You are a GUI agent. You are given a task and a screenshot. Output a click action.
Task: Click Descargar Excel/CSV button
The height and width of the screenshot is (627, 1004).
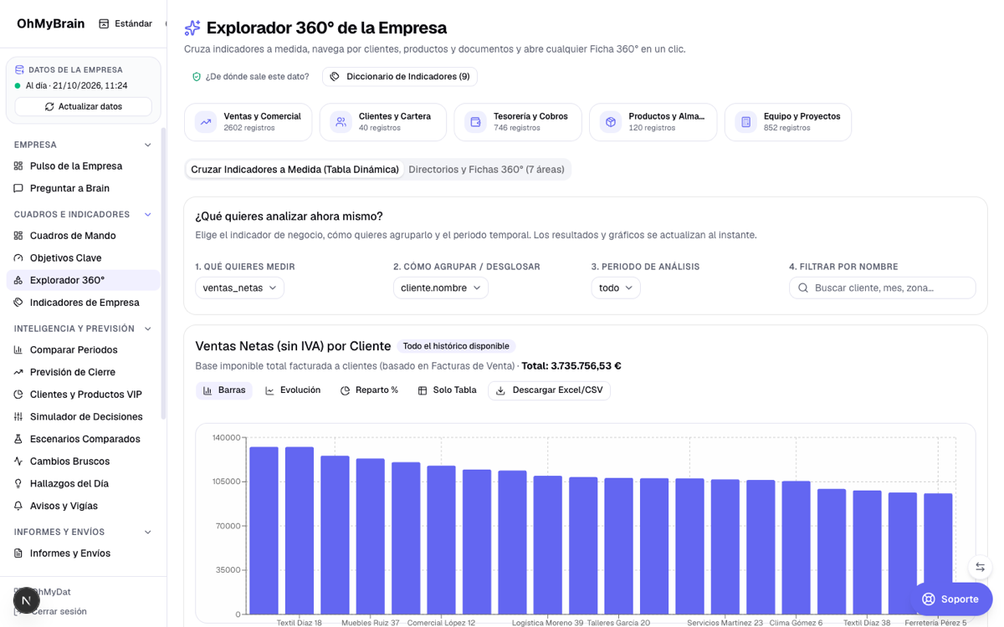click(x=550, y=390)
